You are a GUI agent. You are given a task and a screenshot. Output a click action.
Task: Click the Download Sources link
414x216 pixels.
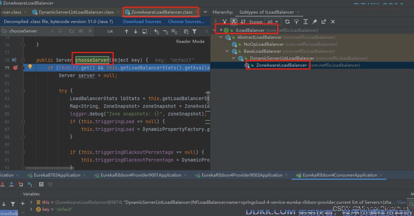click(x=142, y=22)
